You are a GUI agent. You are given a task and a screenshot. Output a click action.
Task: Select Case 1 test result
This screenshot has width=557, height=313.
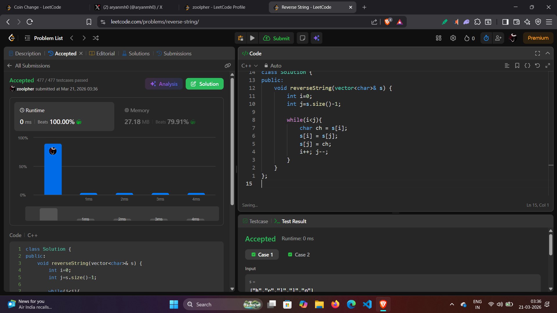click(x=262, y=254)
